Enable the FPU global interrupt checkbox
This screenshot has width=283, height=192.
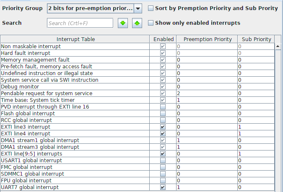163,180
